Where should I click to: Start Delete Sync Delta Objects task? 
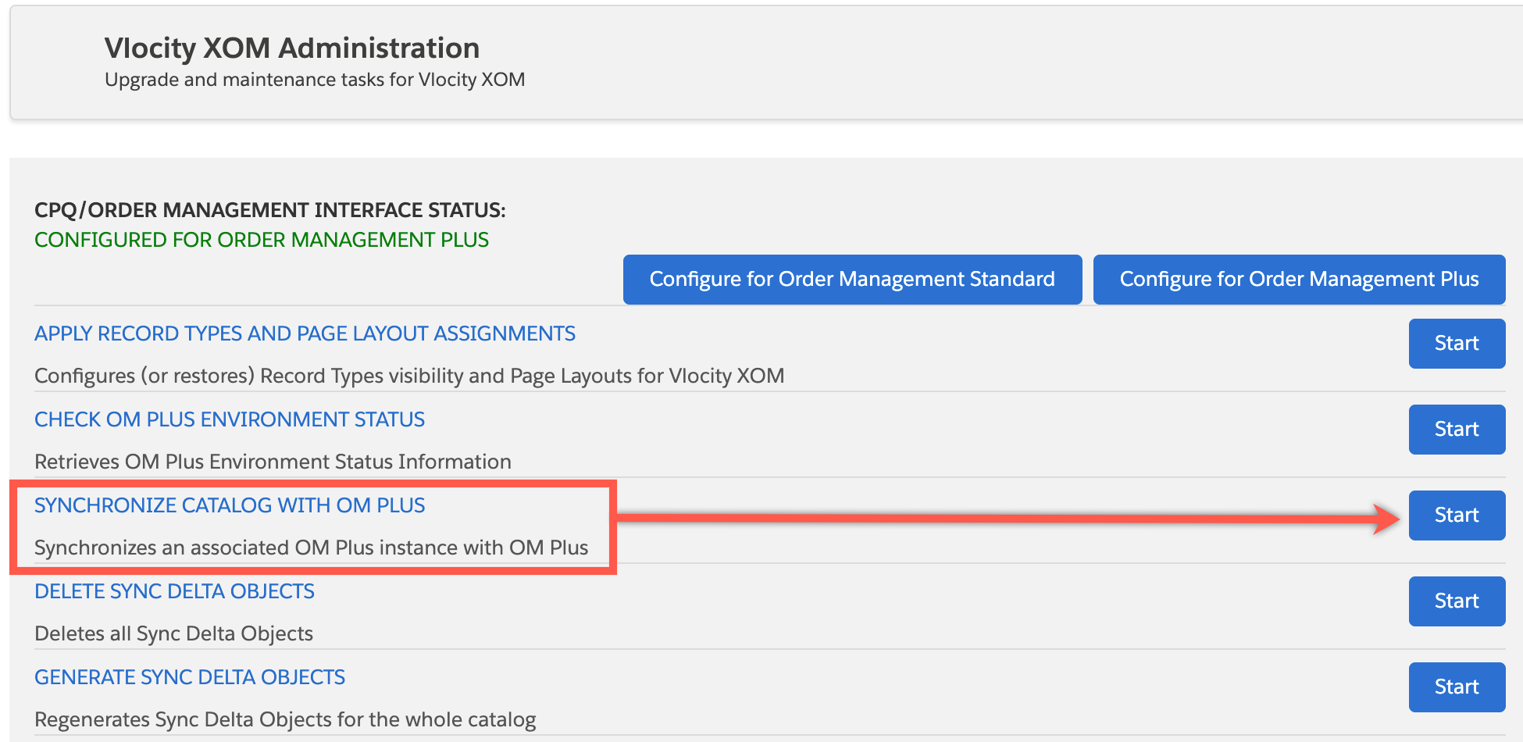pos(1457,601)
